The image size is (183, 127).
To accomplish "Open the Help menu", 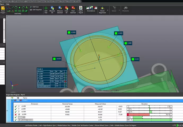I will (x=8, y=4).
